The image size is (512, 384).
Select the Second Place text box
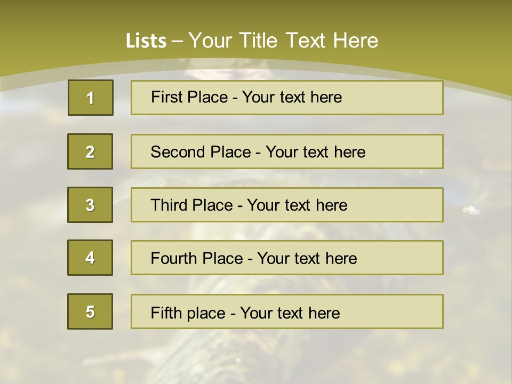[287, 151]
